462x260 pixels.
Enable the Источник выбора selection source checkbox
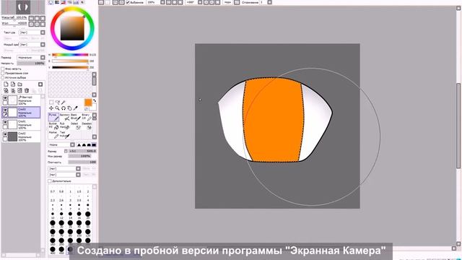pos(3,77)
